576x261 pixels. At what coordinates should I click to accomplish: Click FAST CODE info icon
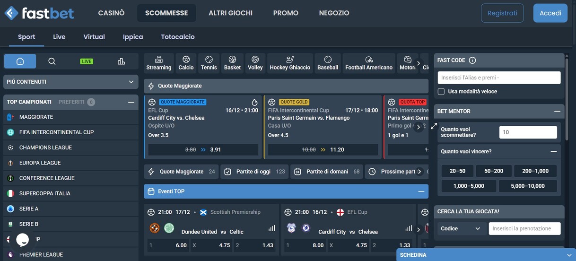[x=472, y=61]
